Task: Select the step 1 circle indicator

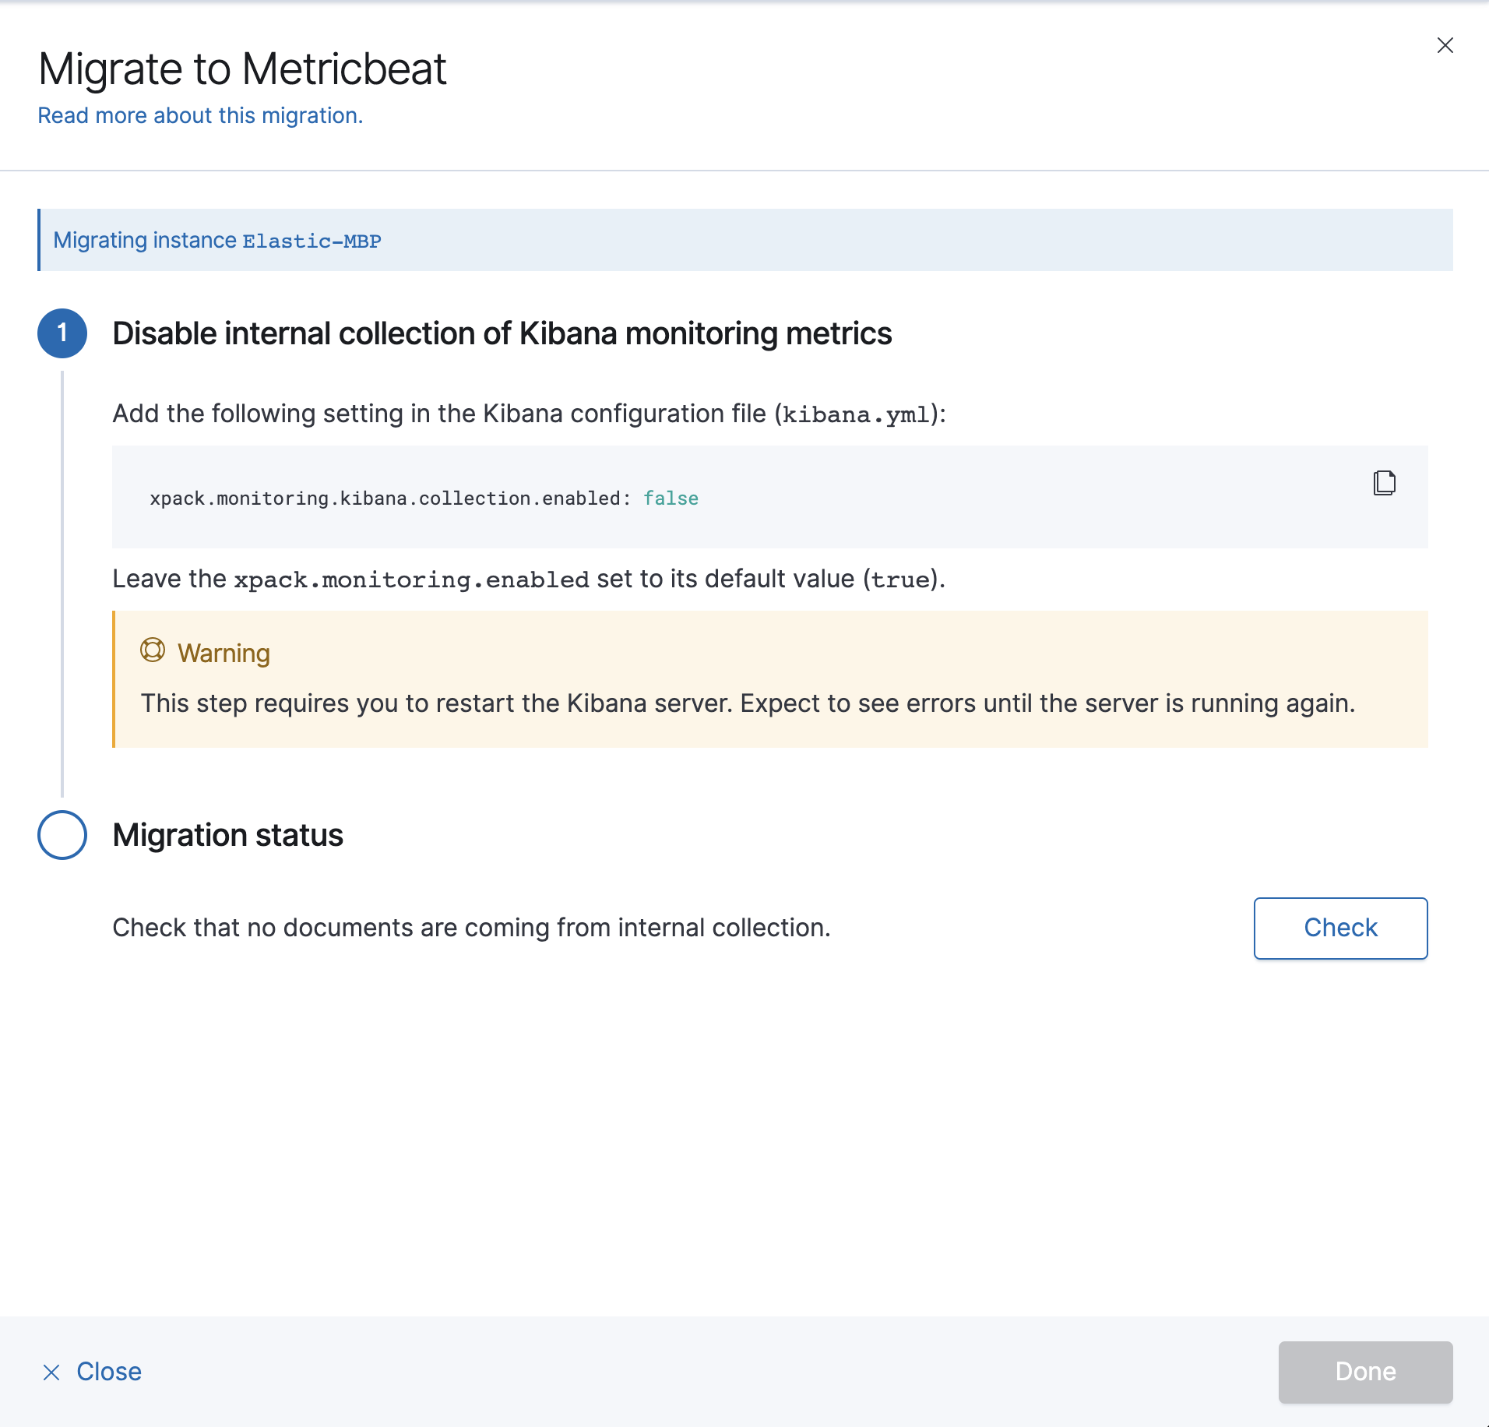Action: click(62, 333)
